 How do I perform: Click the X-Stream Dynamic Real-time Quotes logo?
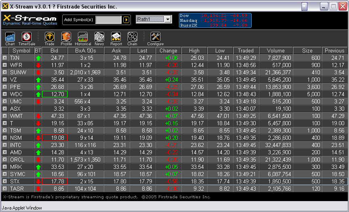30,20
